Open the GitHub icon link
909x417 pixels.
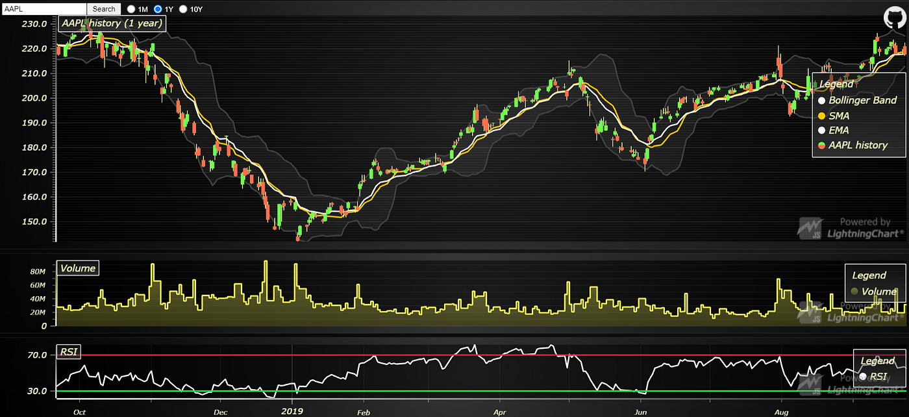894,18
